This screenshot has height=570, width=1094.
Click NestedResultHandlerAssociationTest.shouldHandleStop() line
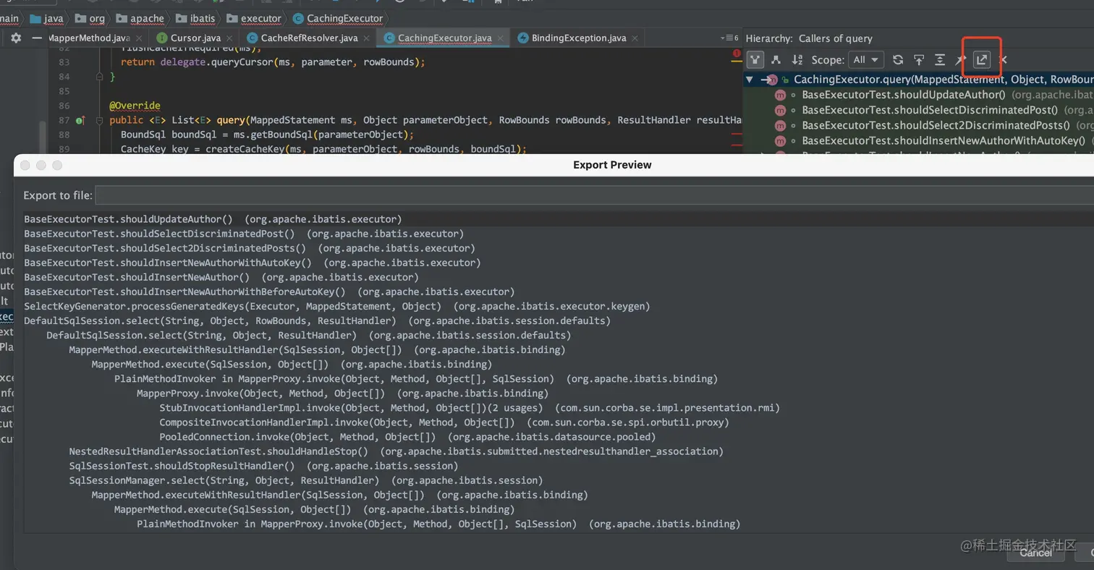(x=396, y=451)
